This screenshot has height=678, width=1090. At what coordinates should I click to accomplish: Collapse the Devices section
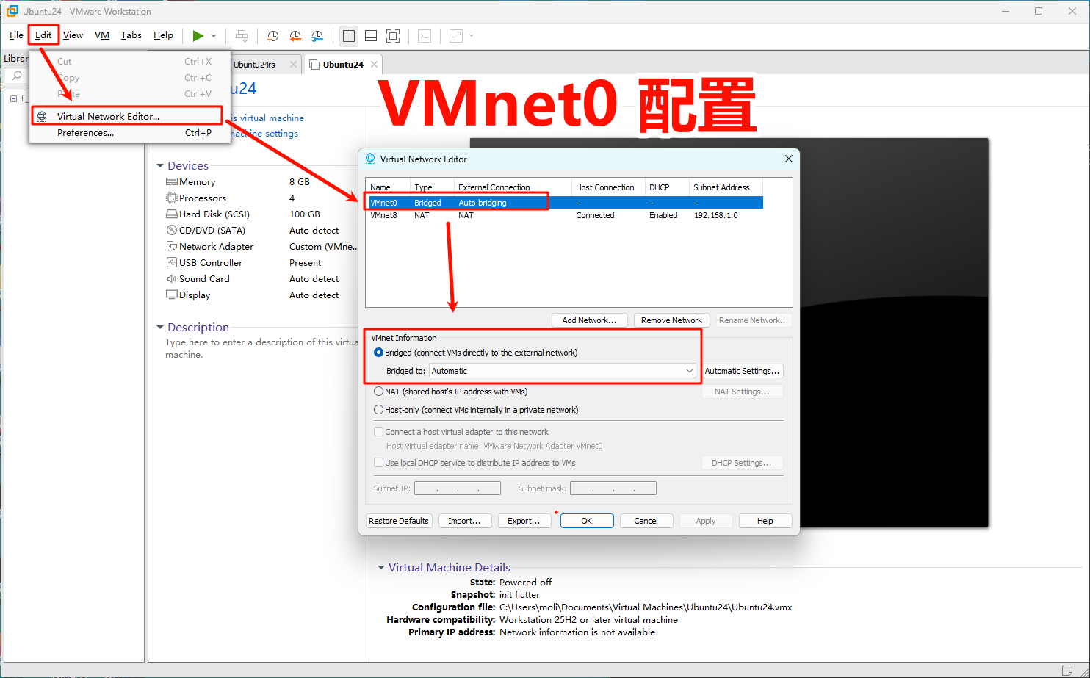coord(160,166)
